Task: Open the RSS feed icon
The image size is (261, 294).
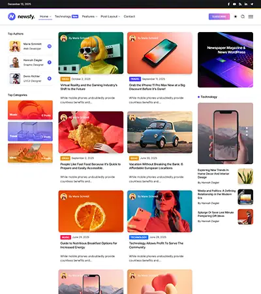Action: tap(240, 4)
